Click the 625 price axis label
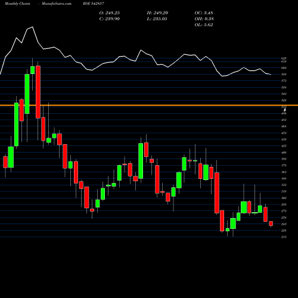The image size is (298, 298). tap(284, 58)
